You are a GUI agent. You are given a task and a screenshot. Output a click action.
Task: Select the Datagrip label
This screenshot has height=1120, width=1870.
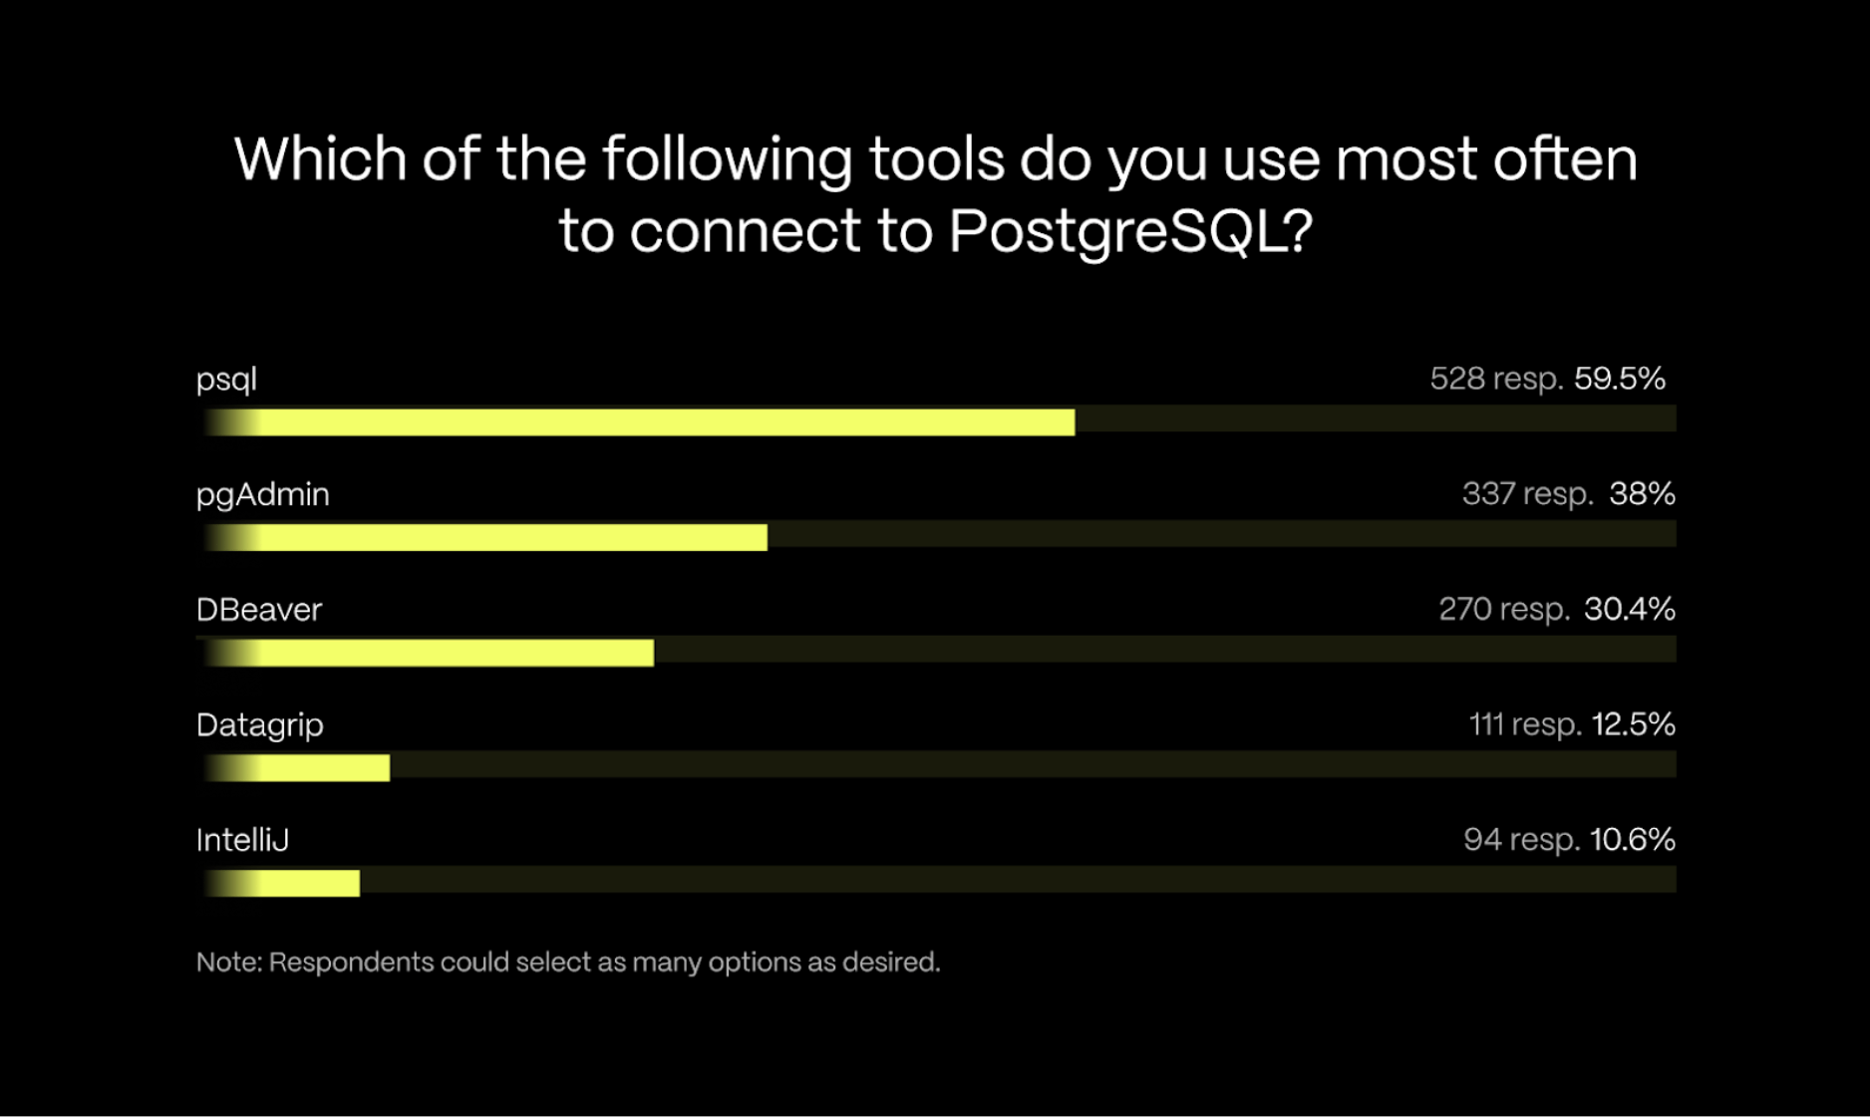[x=259, y=725]
